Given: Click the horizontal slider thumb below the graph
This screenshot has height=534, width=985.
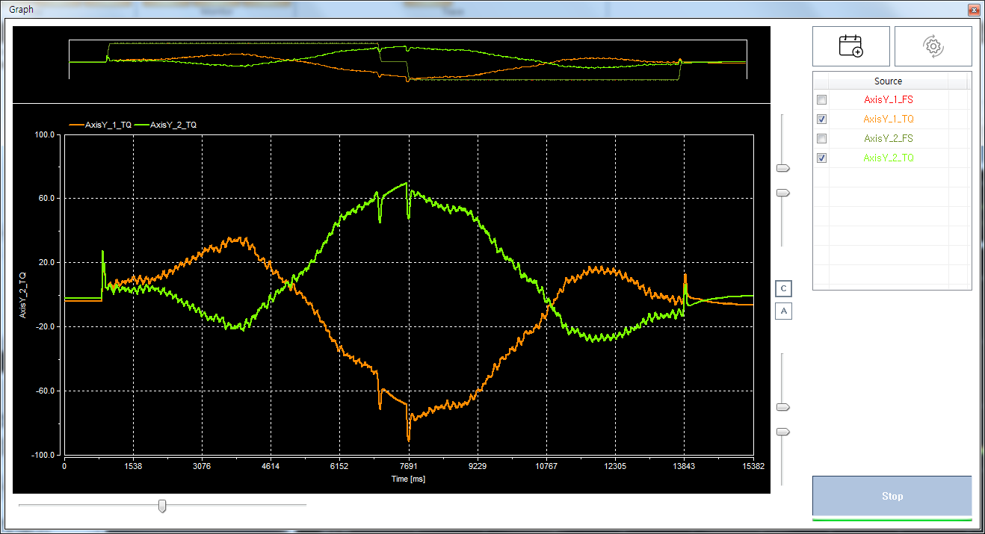Looking at the screenshot, I should [162, 506].
